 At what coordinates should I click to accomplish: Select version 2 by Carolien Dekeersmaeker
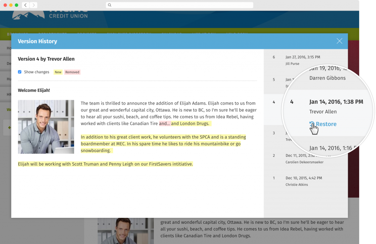[306, 159]
